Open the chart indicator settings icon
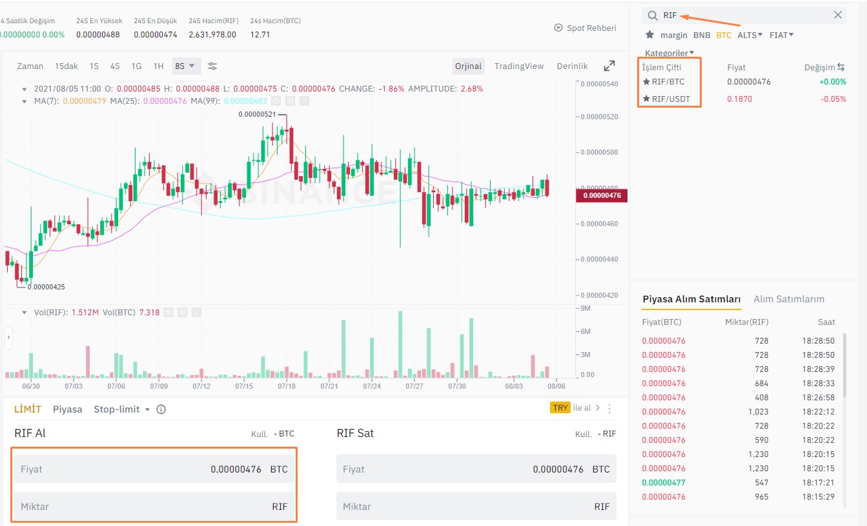 pos(212,66)
